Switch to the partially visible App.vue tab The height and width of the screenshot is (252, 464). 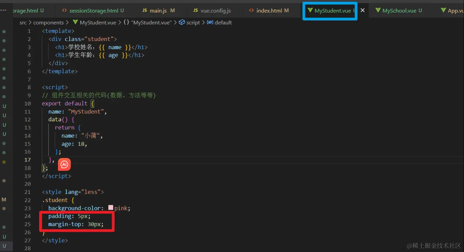point(452,11)
